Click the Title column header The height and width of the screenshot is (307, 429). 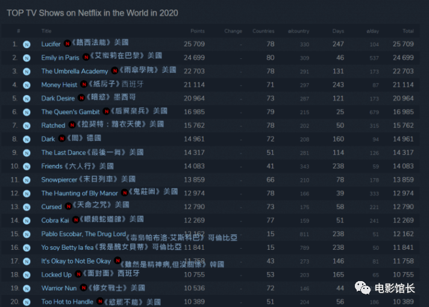tap(46, 31)
